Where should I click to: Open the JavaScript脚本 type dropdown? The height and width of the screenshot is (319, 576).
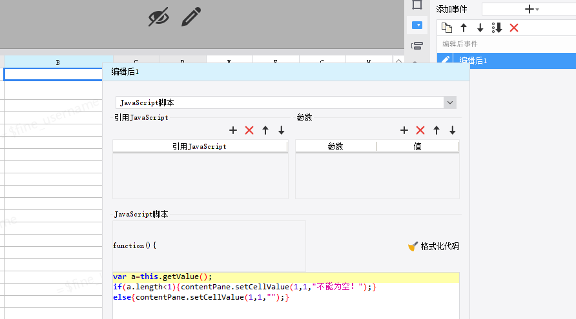[450, 102]
